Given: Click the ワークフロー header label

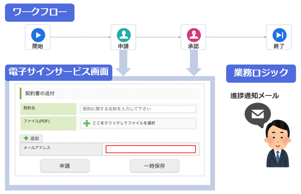Looking at the screenshot, I should point(40,12).
